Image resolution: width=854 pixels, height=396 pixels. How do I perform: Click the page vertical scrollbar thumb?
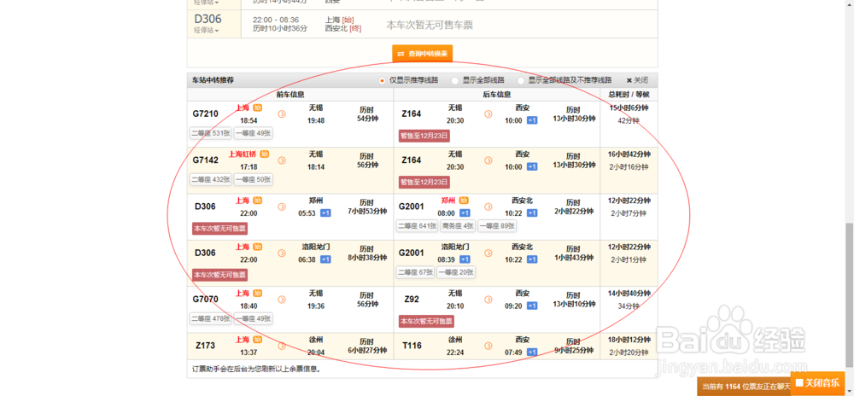tap(849, 294)
